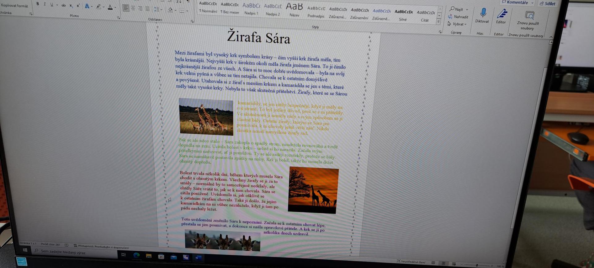This screenshot has height=268, width=594.
Task: Start Diktovat microphone
Action: point(482,15)
